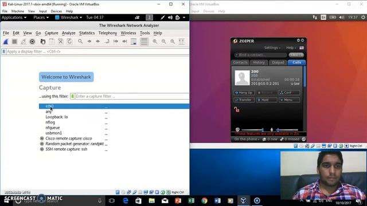Open the Wireshark Capture menu
Screen dimensions: 367x206
[51, 33]
